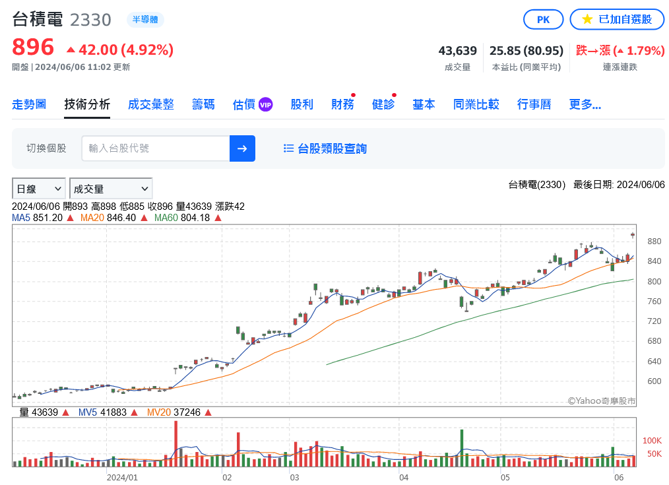669x485 pixels.
Task: Open the 同業比較 tab
Action: click(x=476, y=104)
